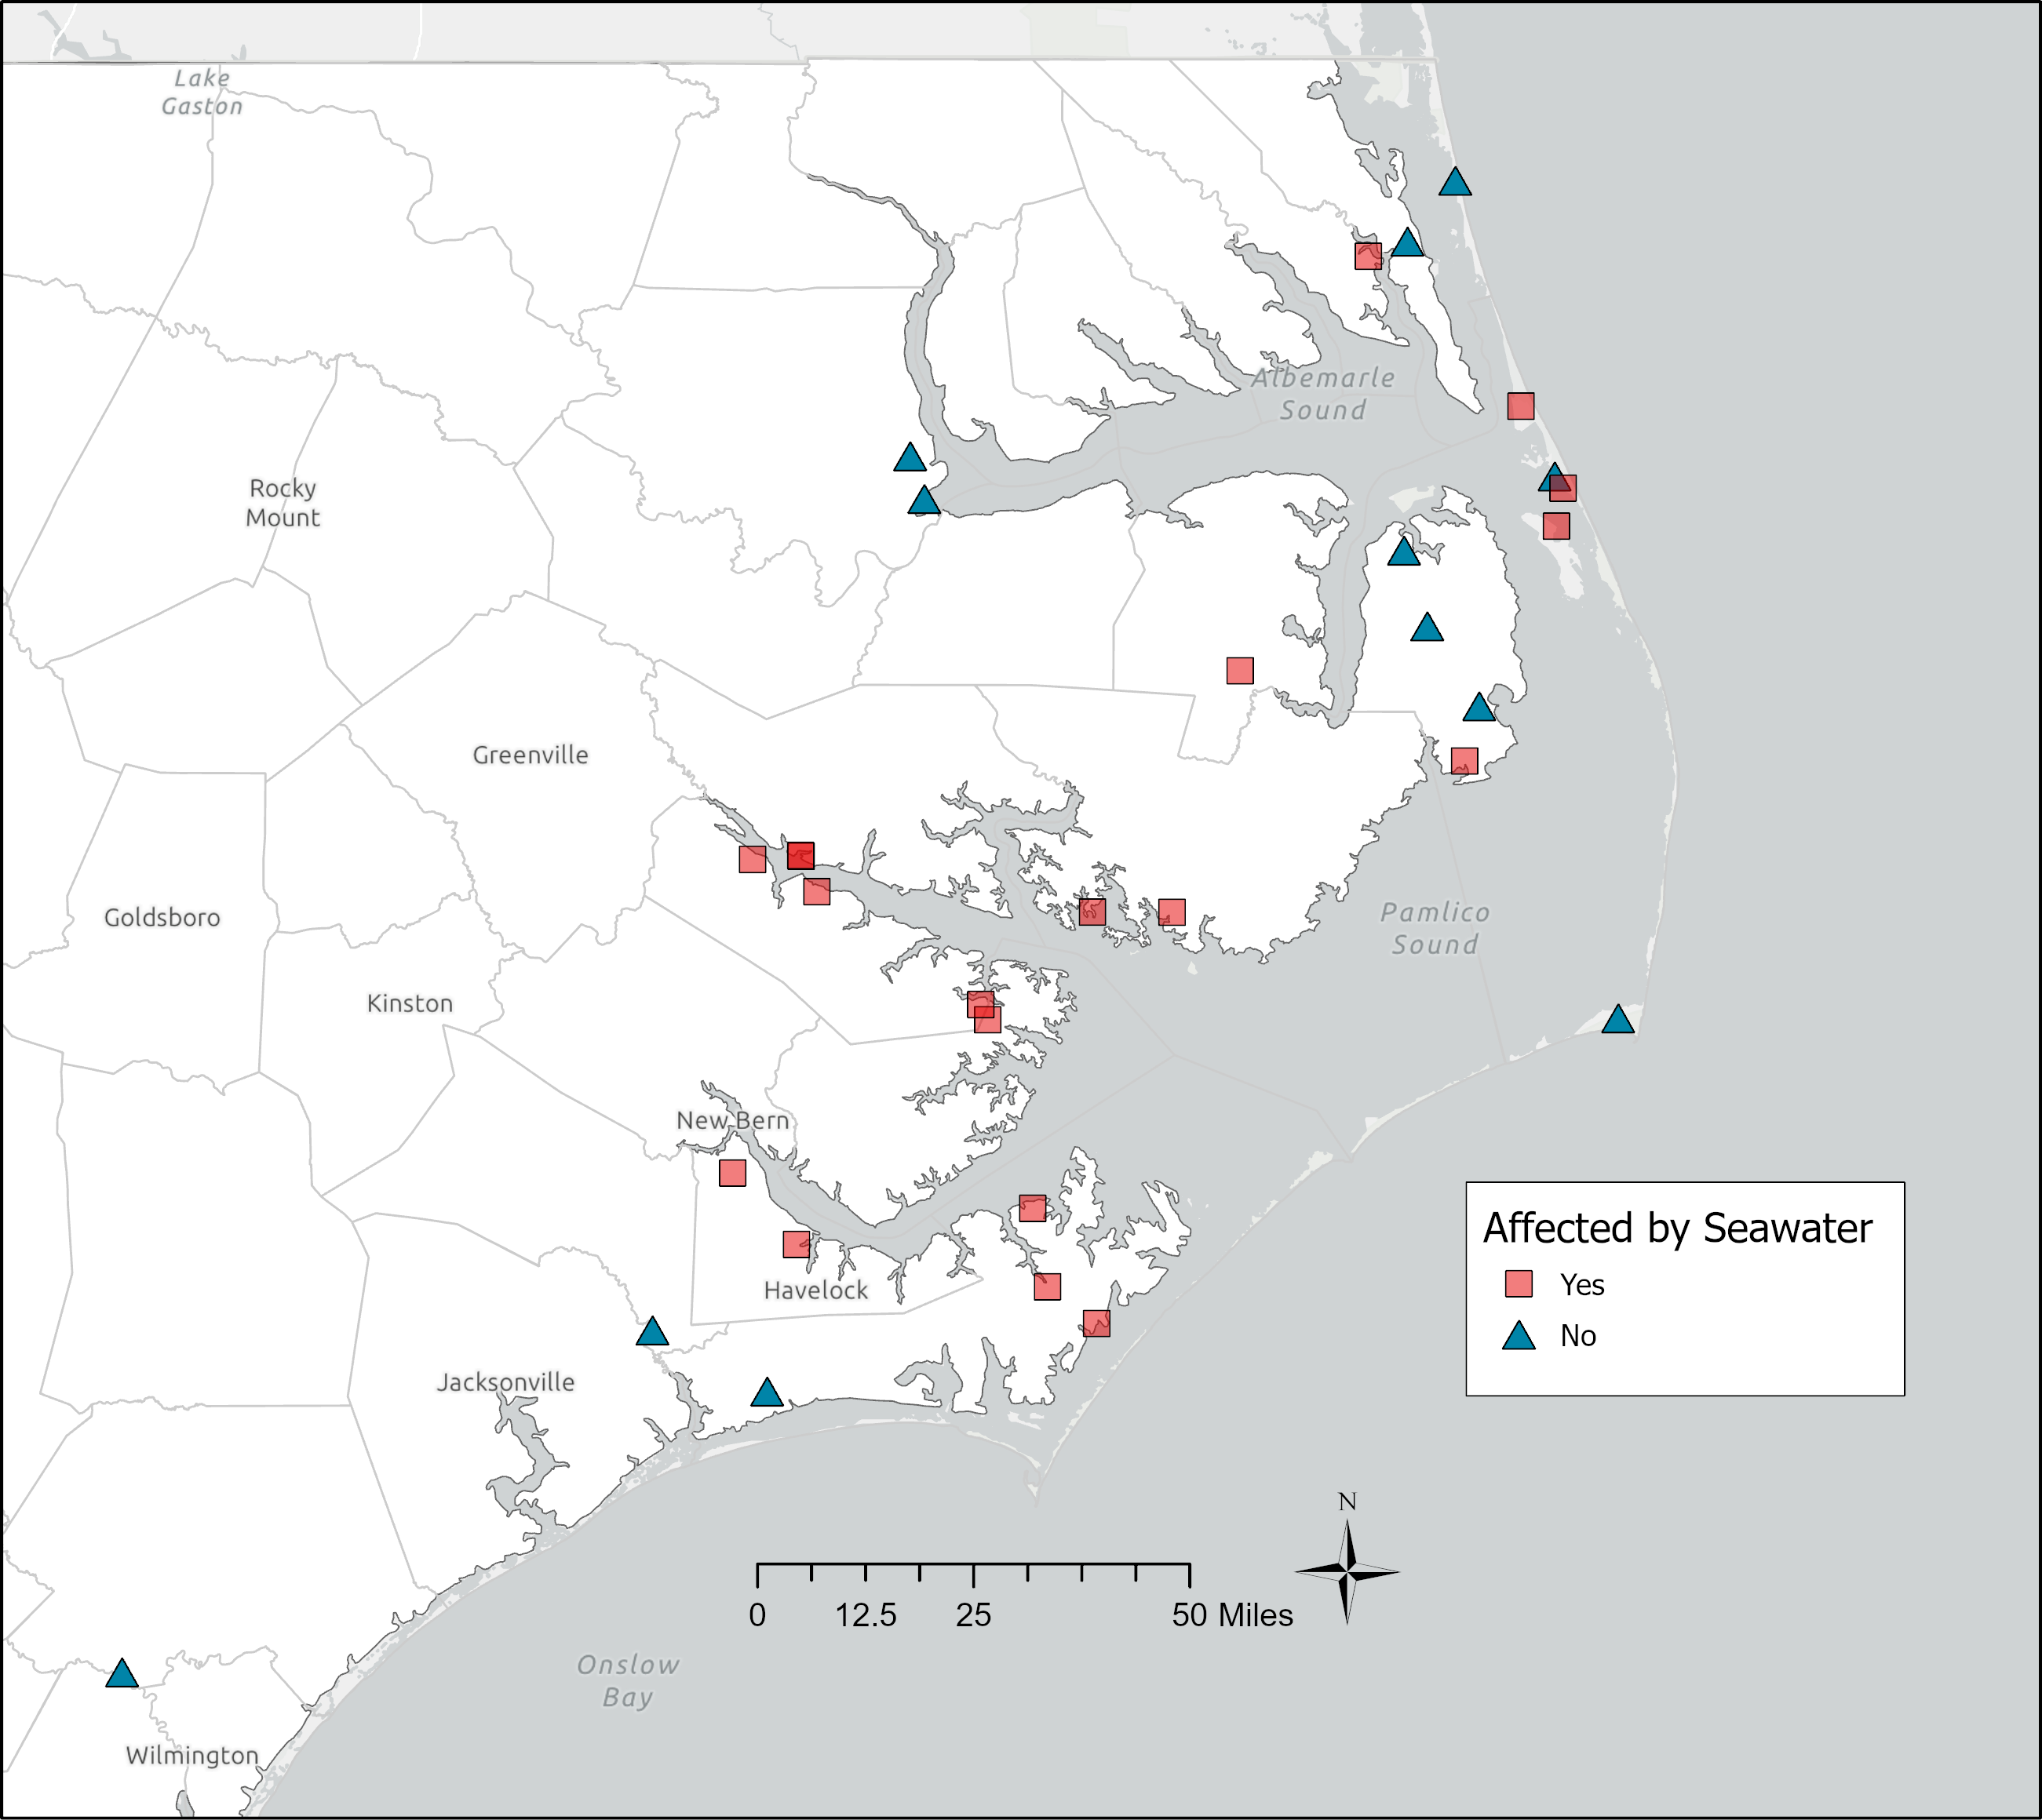The image size is (2042, 1820).
Task: Select the upper blue triangle west of Albemarle Sound
Action: (910, 458)
